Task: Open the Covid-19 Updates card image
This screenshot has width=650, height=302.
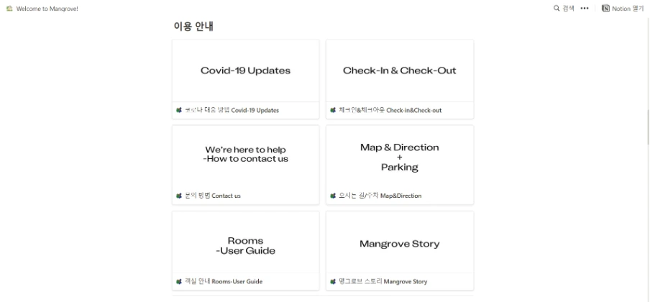Action: (x=245, y=71)
